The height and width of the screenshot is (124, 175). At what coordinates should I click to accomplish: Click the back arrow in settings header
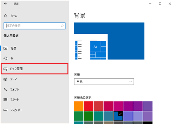pyautogui.click(x=5, y=4)
